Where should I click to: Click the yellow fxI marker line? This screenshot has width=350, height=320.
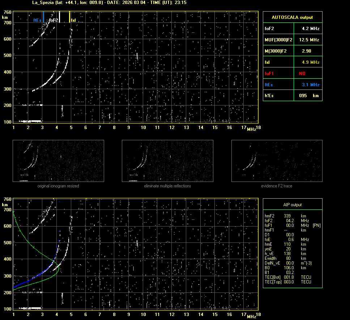coord(69,17)
